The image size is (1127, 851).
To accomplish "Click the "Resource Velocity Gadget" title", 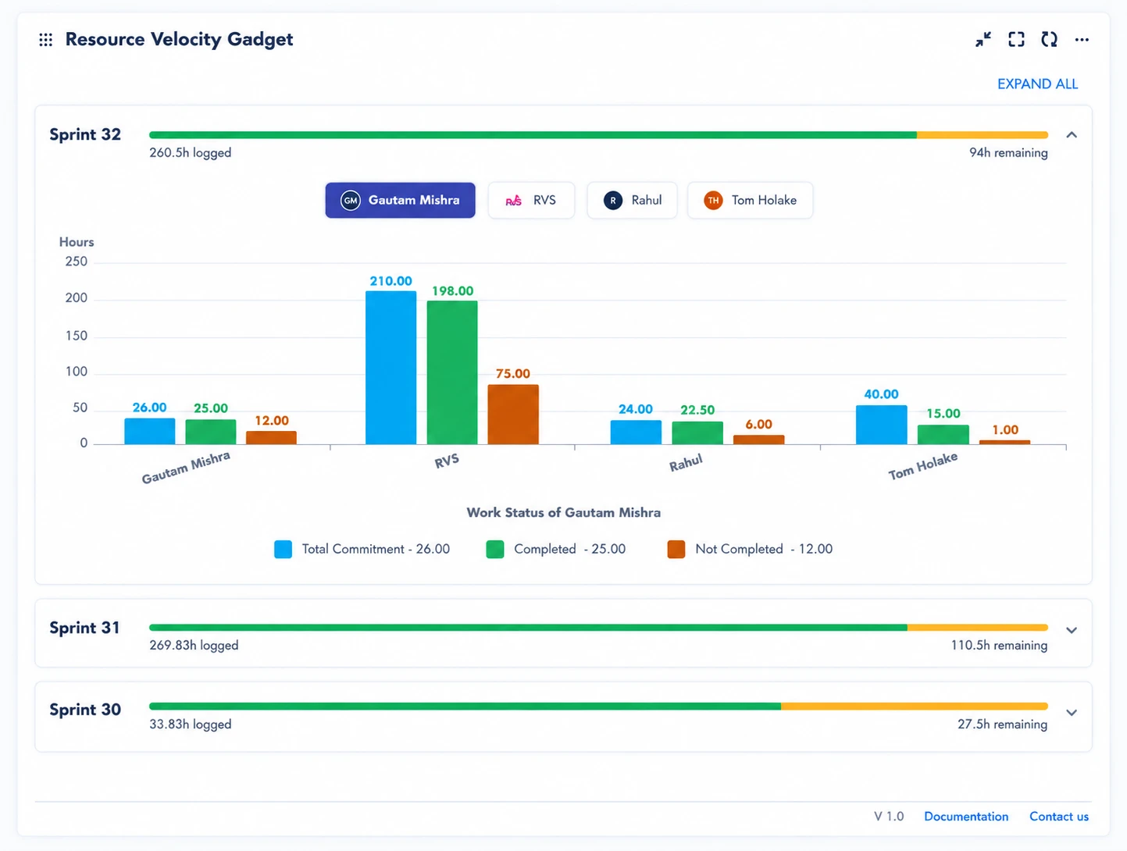I will click(x=179, y=40).
